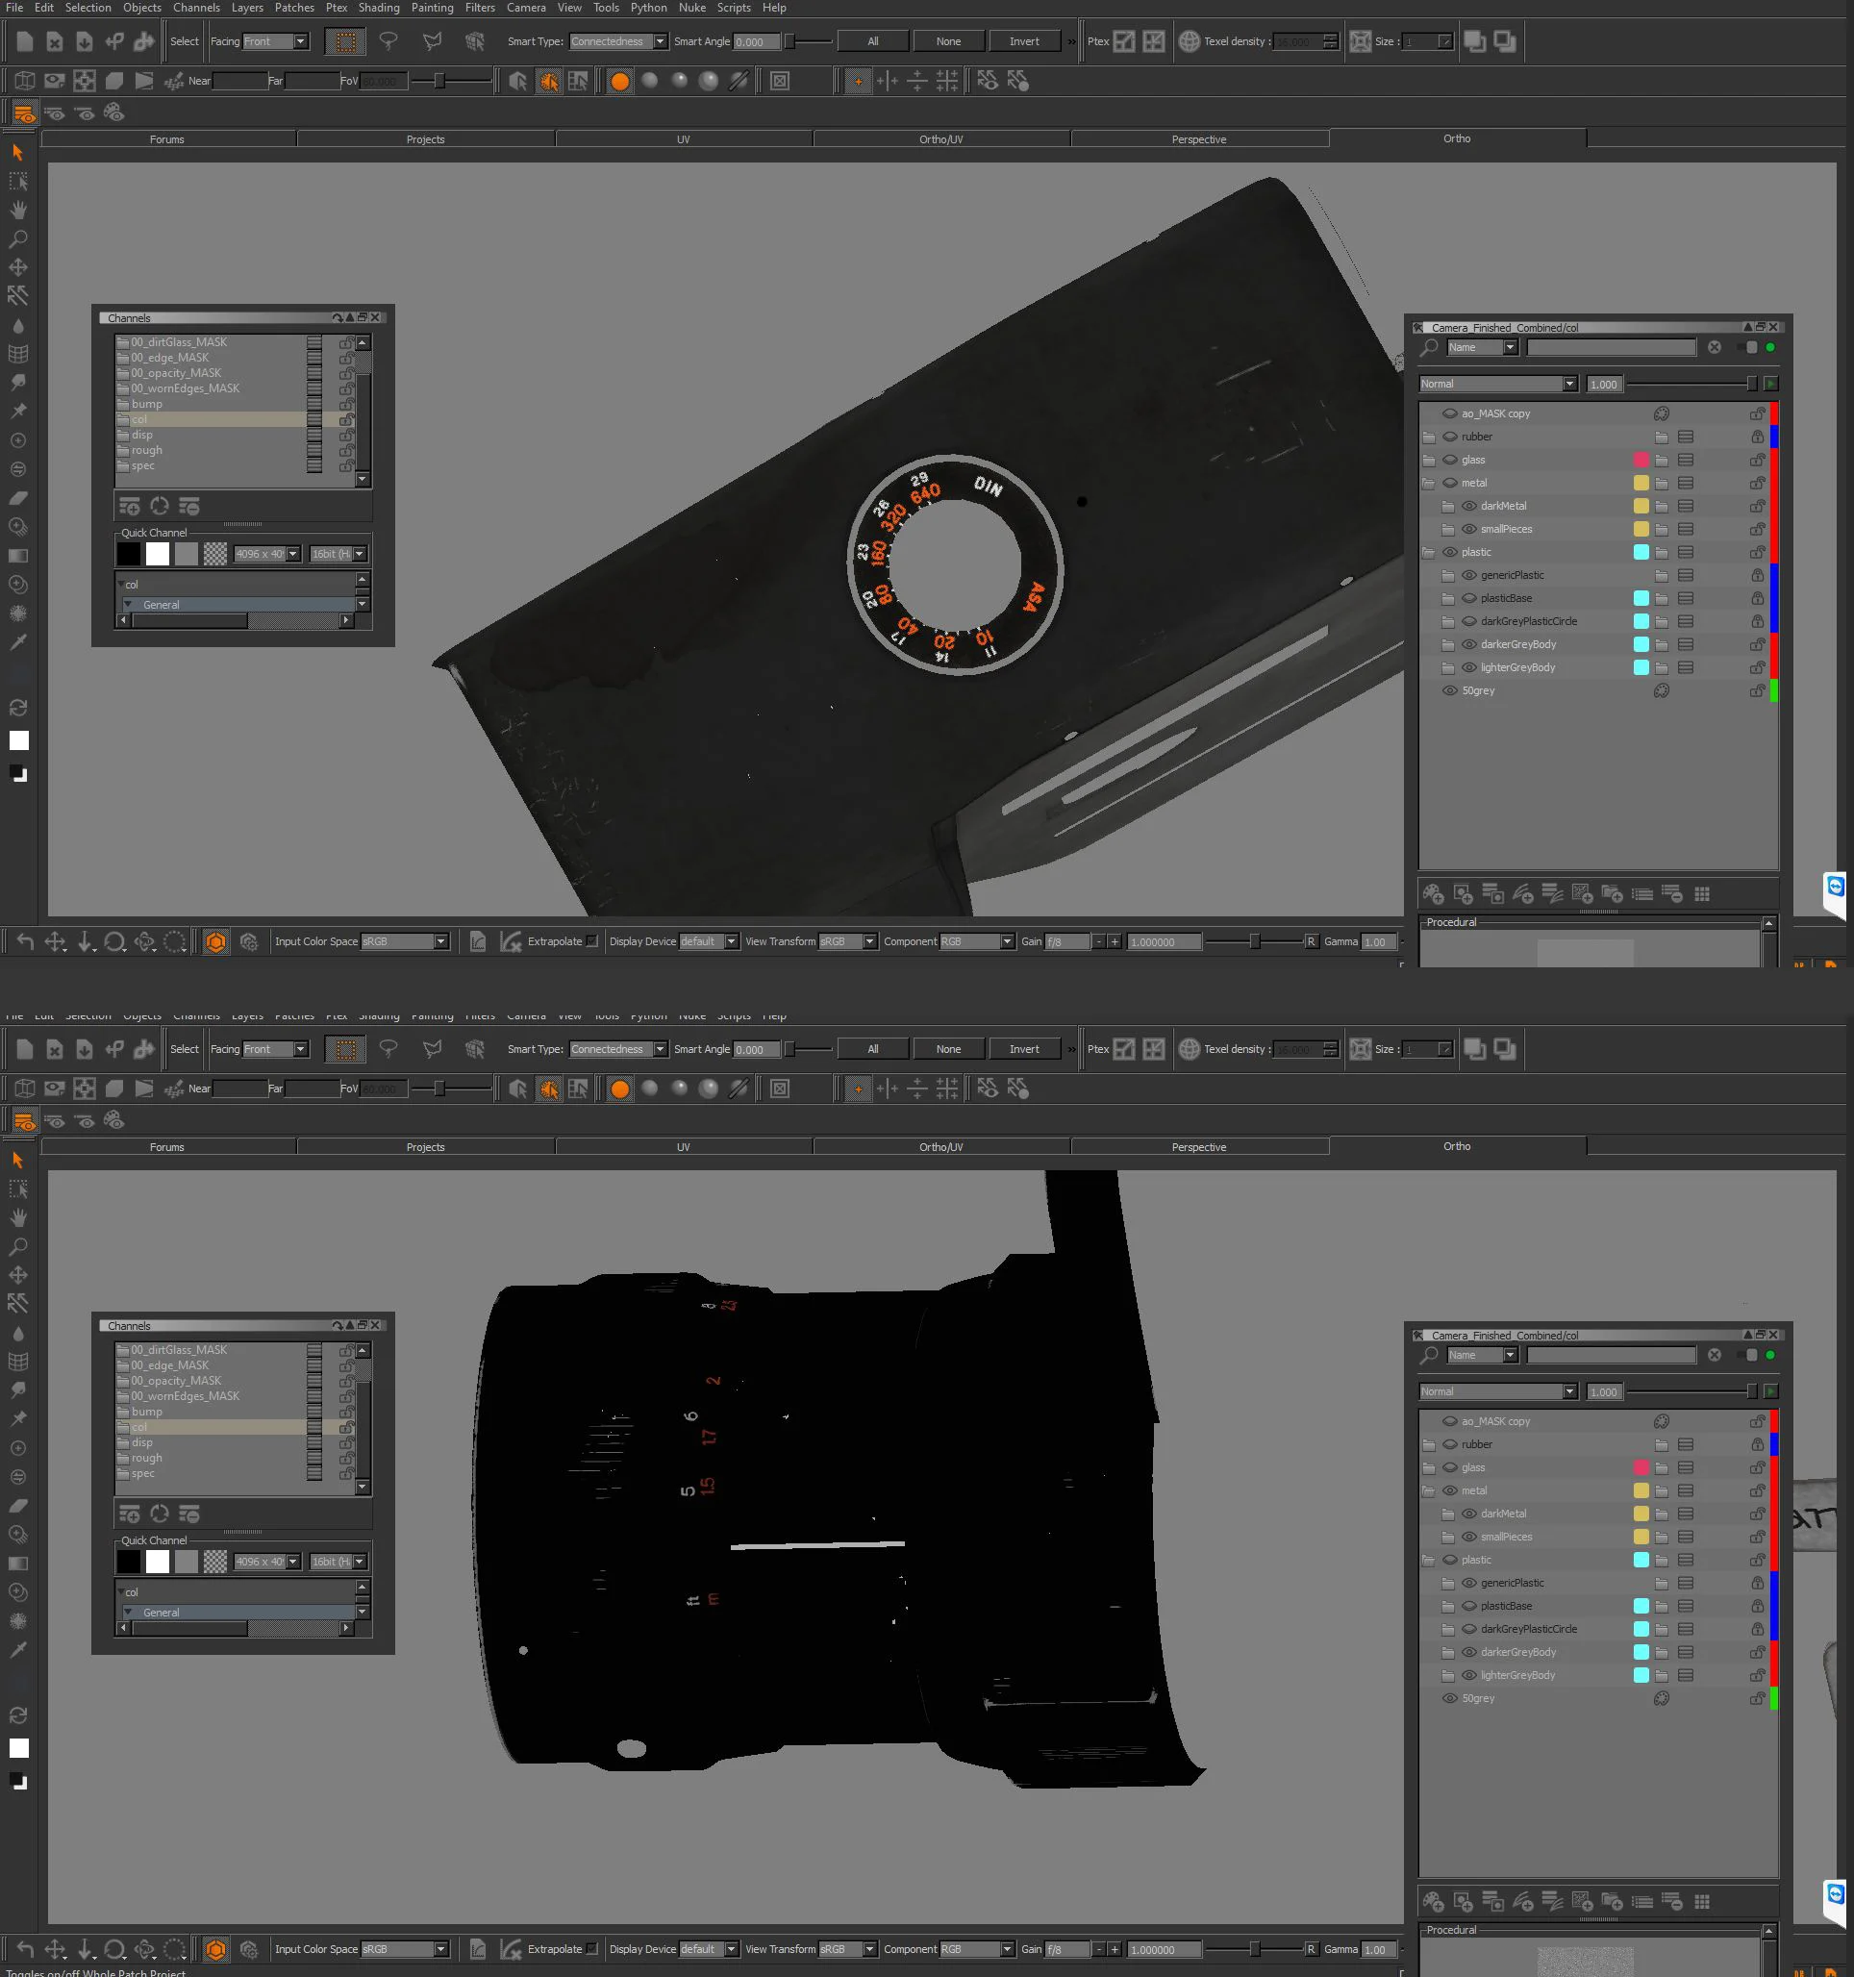Select the lasso selection tool in upper toolbar

(x=388, y=41)
